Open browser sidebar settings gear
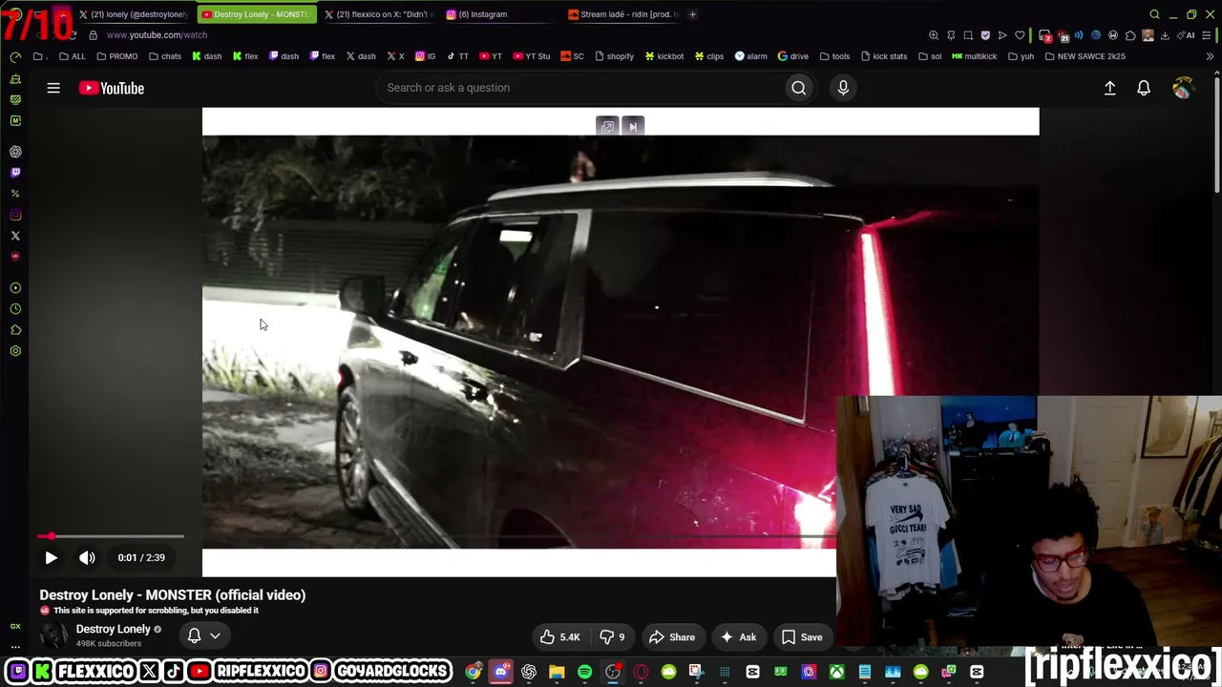This screenshot has width=1222, height=687. [x=15, y=351]
